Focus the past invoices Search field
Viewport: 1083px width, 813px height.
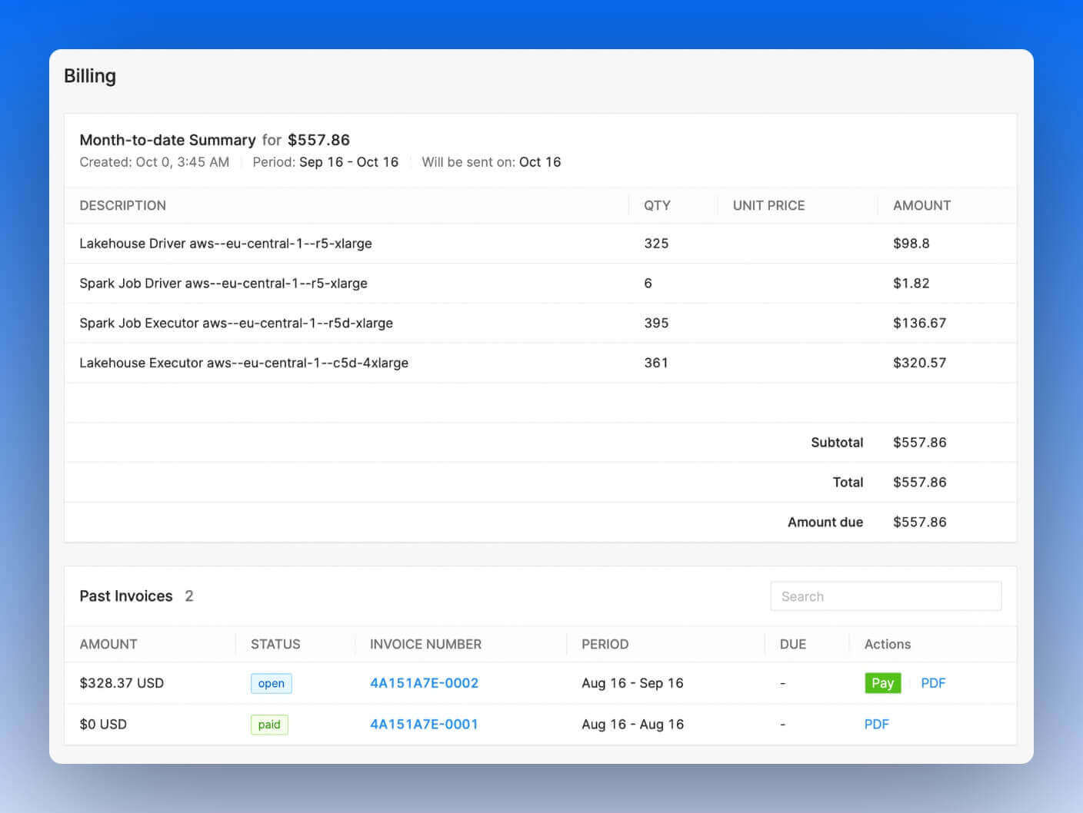tap(885, 596)
